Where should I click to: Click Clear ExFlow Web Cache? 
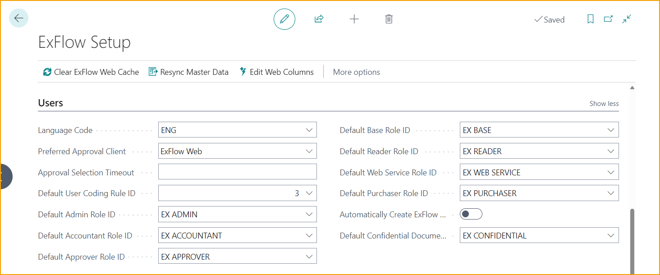pos(90,72)
